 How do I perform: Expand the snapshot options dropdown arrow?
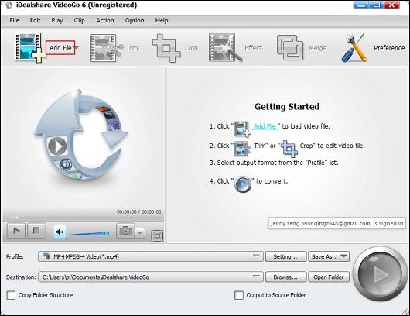pos(140,233)
